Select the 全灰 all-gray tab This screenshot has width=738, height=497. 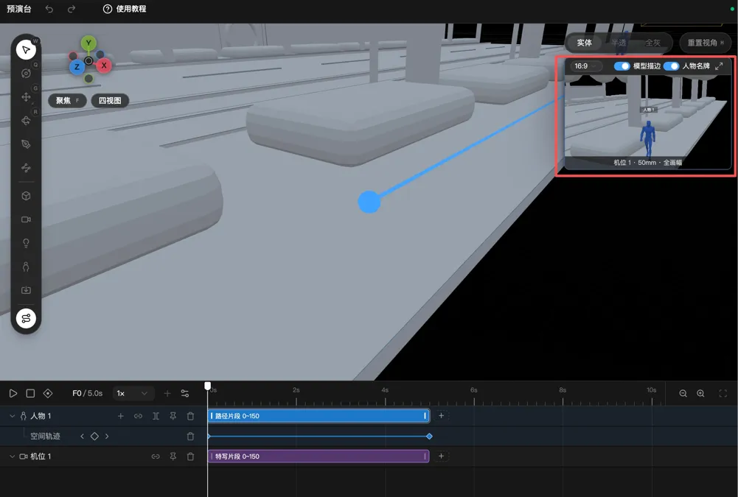(x=652, y=43)
